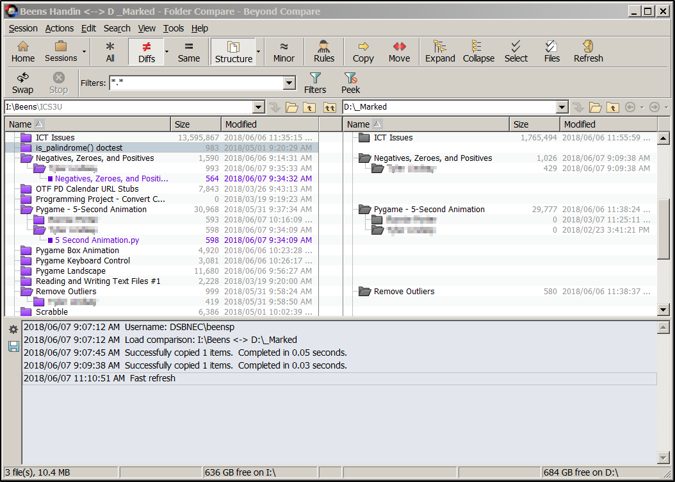Go up one level on left side
This screenshot has width=675, height=482.
309,107
